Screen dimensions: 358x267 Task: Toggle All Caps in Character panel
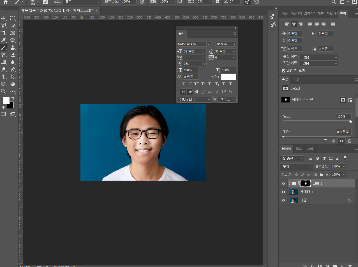click(197, 84)
